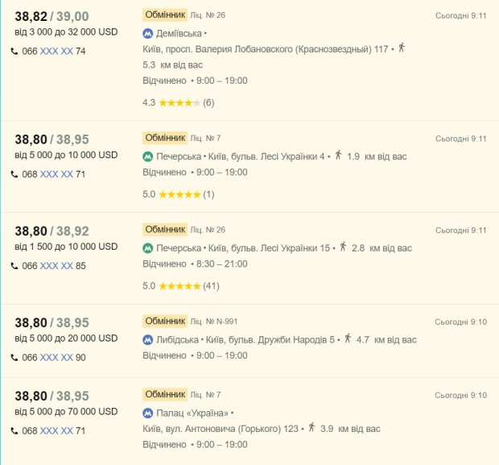The image size is (499, 465).
Task: Click the blue Либідська metro station icon
Action: point(147,340)
